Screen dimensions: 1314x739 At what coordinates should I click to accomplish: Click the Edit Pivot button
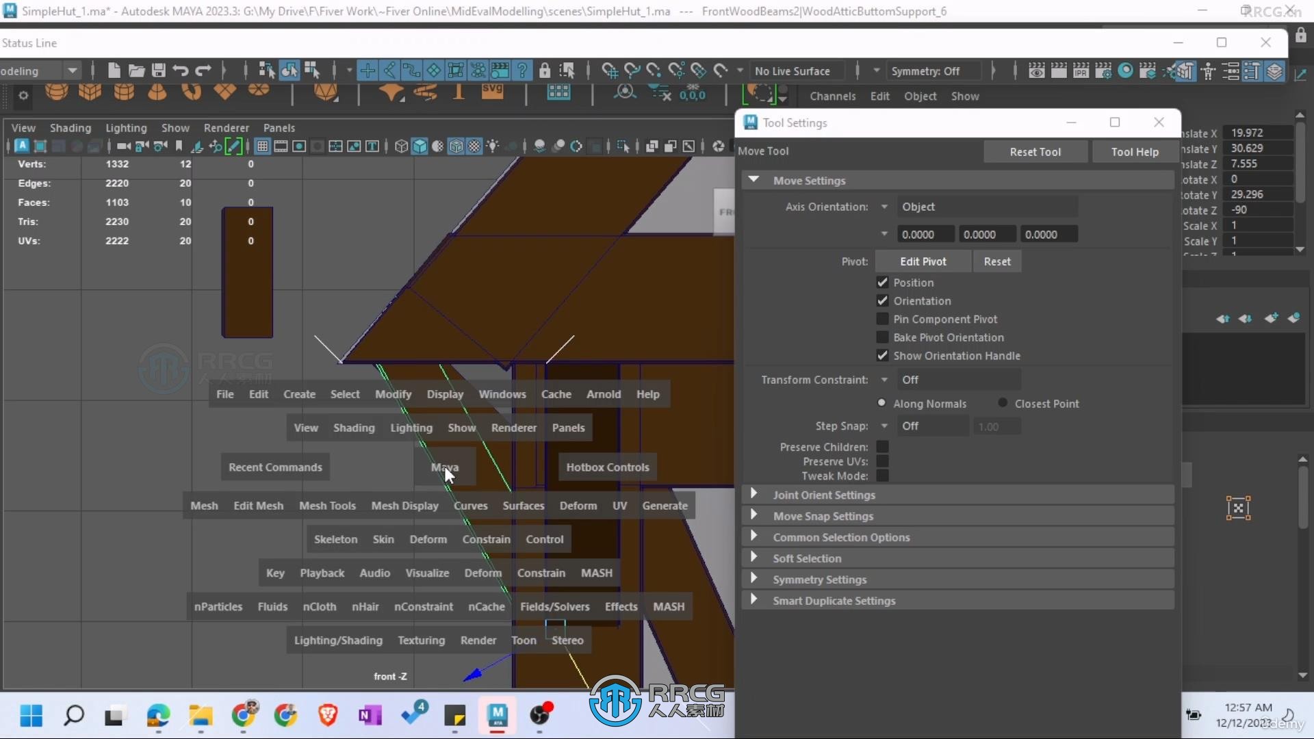point(923,261)
